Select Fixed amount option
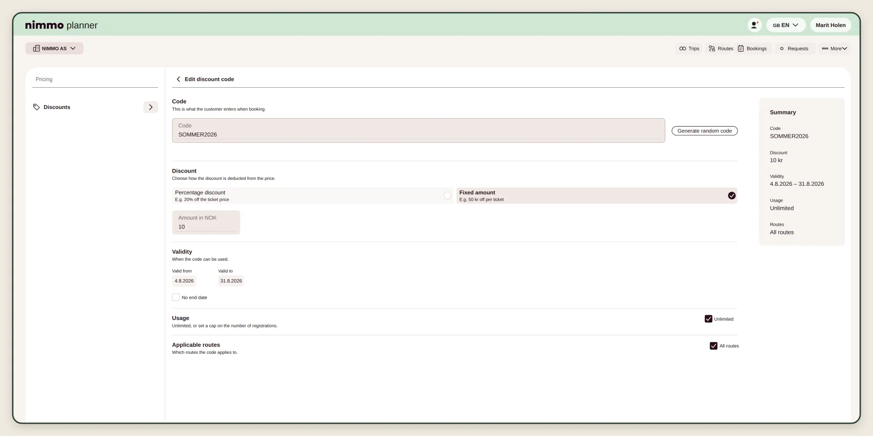Viewport: 873px width, 436px height. point(597,196)
